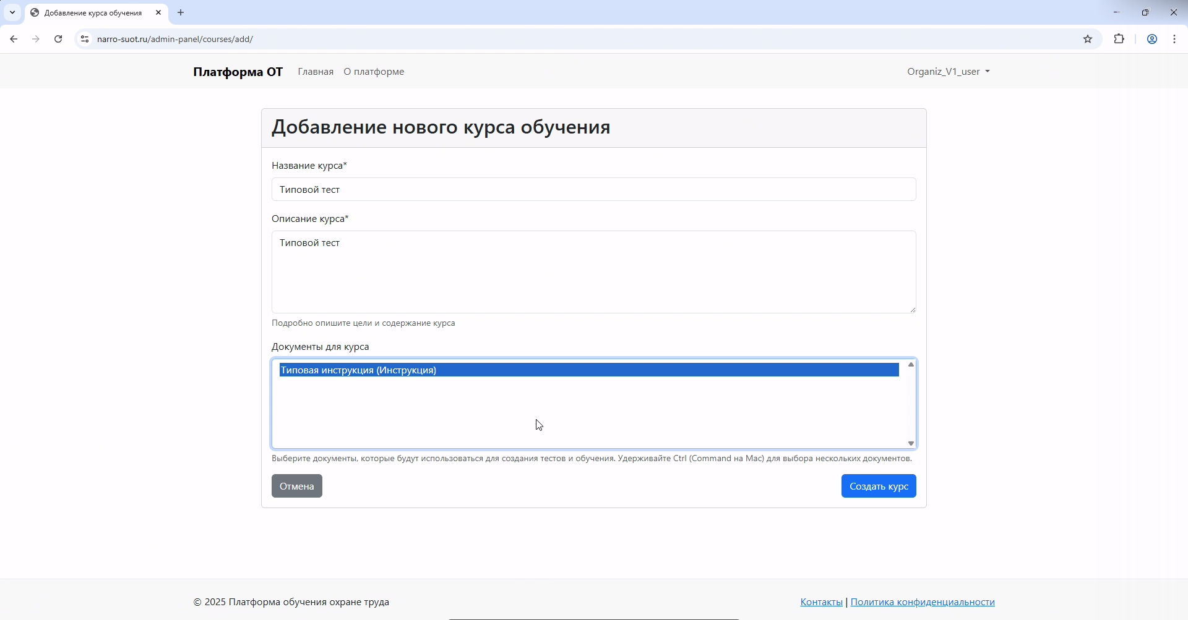View site information icon in address bar
Image resolution: width=1188 pixels, height=620 pixels.
click(85, 38)
